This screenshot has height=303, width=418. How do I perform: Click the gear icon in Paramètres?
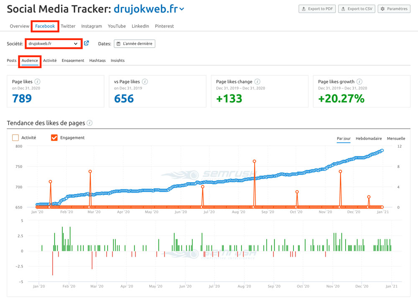(382, 9)
